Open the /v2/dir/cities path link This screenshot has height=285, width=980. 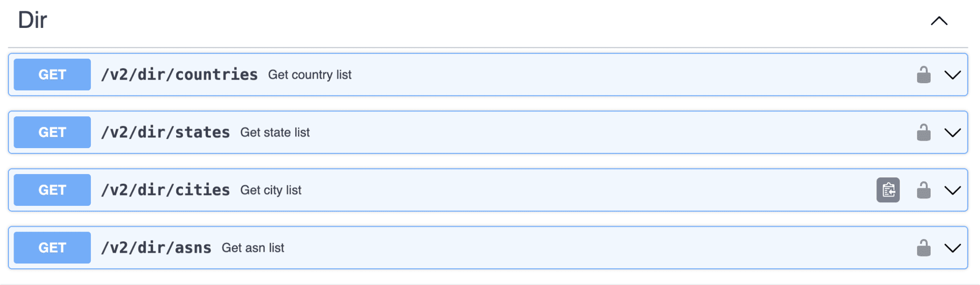[x=166, y=190]
